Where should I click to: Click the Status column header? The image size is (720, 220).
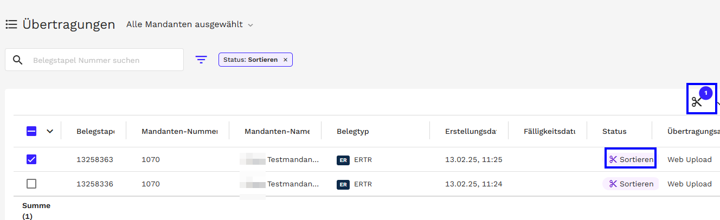(614, 131)
